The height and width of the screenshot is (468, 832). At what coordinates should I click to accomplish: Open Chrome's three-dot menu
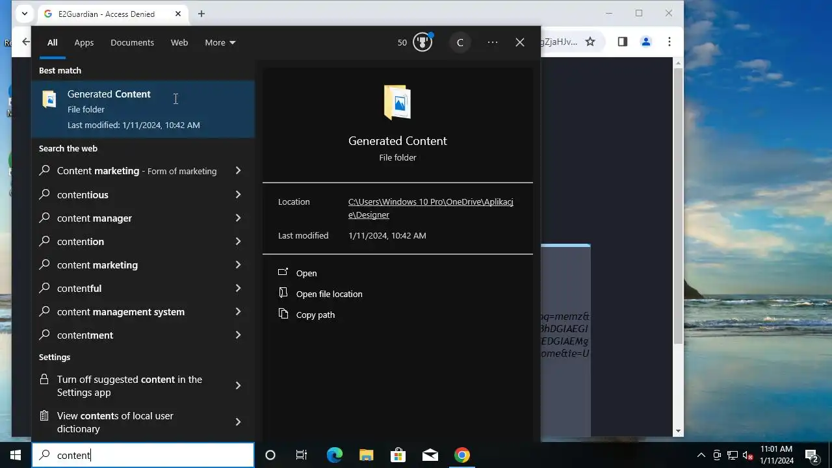(669, 42)
